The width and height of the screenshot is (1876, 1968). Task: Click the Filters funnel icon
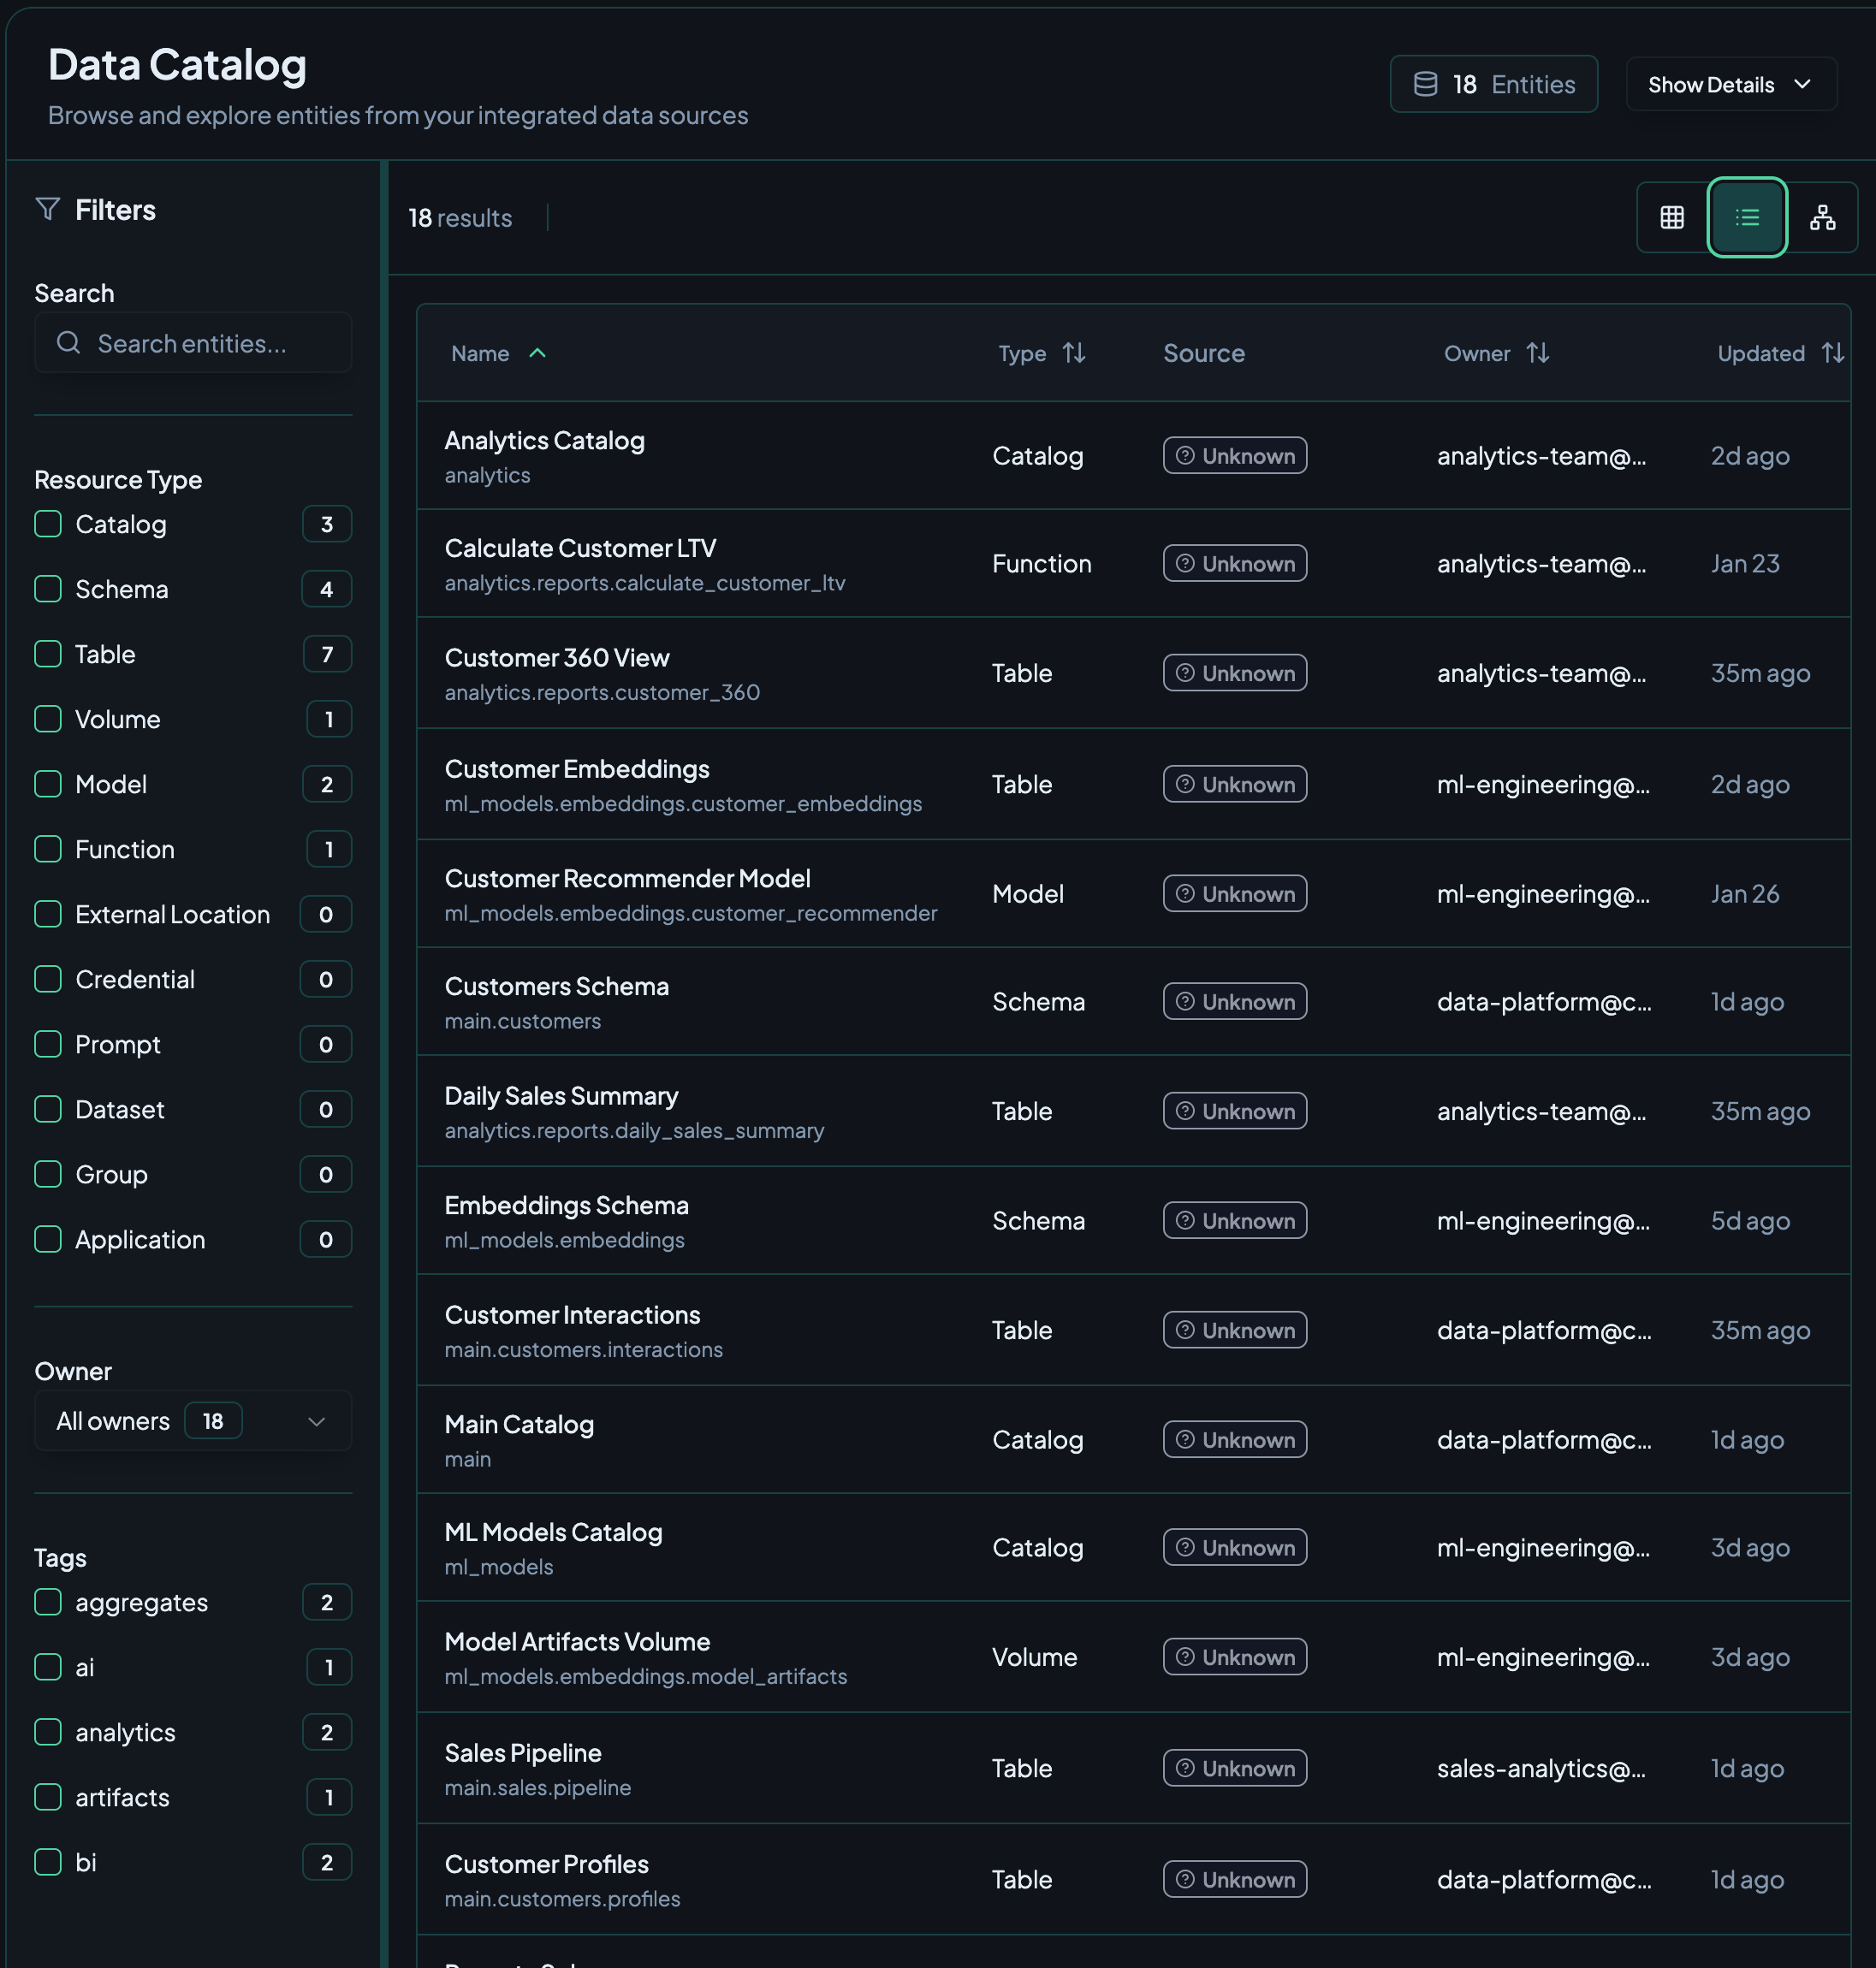(48, 209)
